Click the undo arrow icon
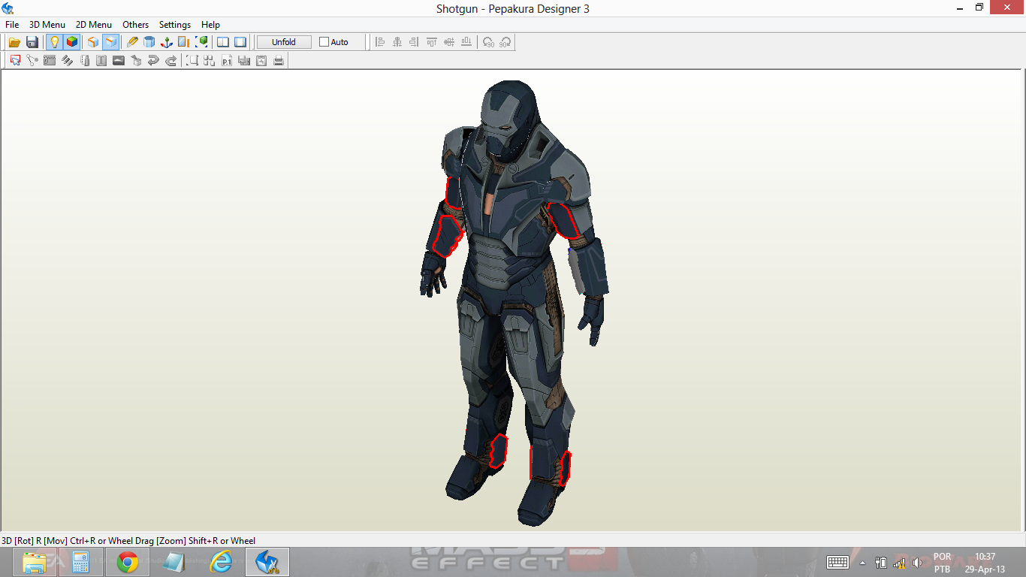 [x=153, y=60]
